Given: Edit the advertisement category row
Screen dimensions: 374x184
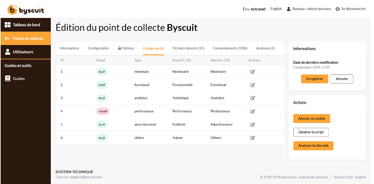Looking at the screenshot, I should point(253,124).
